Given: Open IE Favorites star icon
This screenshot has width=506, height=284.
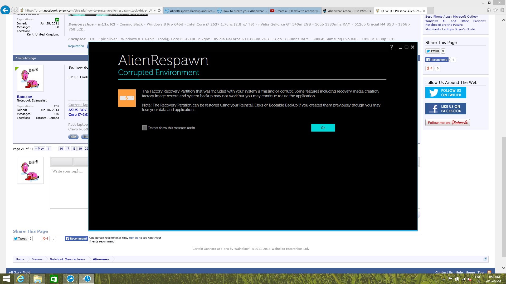Looking at the screenshot, I should pyautogui.click(x=495, y=10).
